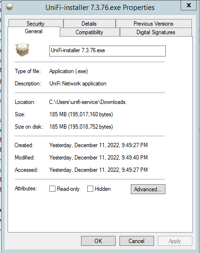This screenshot has height=253, width=200.
Task: Select the General tab
Action: 34,31
